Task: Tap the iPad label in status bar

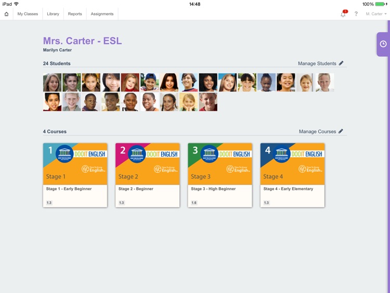Action: (x=7, y=4)
